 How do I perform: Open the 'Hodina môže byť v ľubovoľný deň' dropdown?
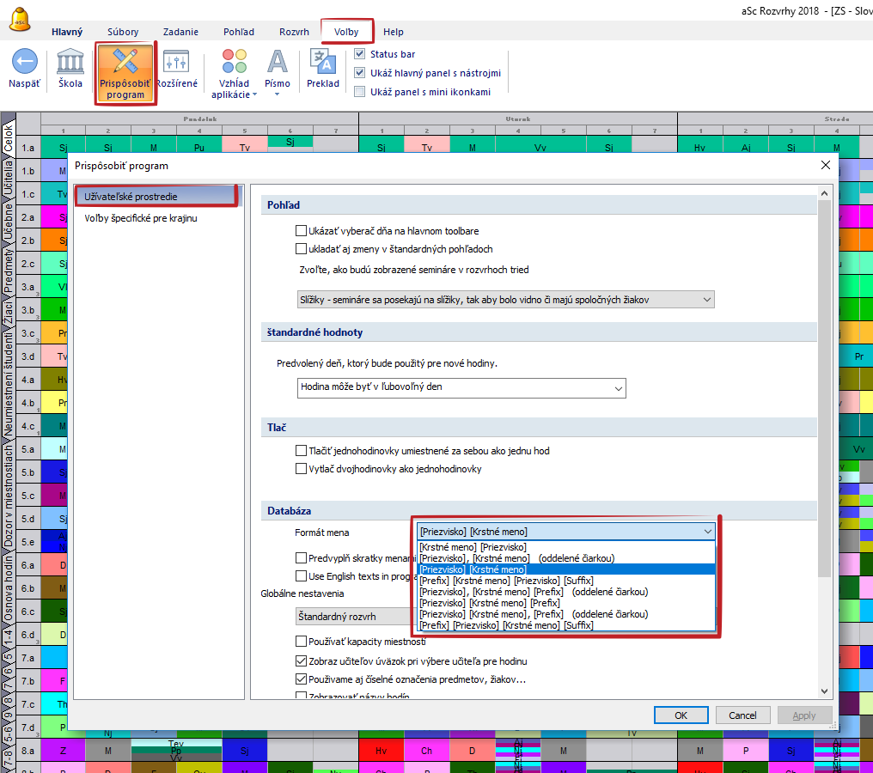[x=461, y=387]
